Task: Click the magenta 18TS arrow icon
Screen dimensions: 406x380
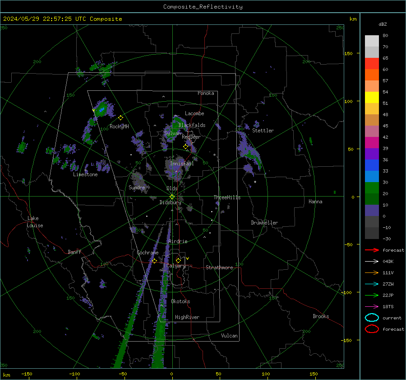Action: pyautogui.click(x=372, y=307)
